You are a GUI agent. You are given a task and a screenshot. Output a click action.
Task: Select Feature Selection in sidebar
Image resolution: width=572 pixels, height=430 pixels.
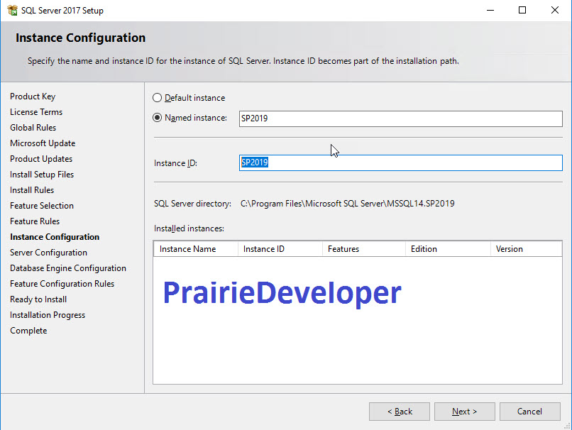point(42,206)
